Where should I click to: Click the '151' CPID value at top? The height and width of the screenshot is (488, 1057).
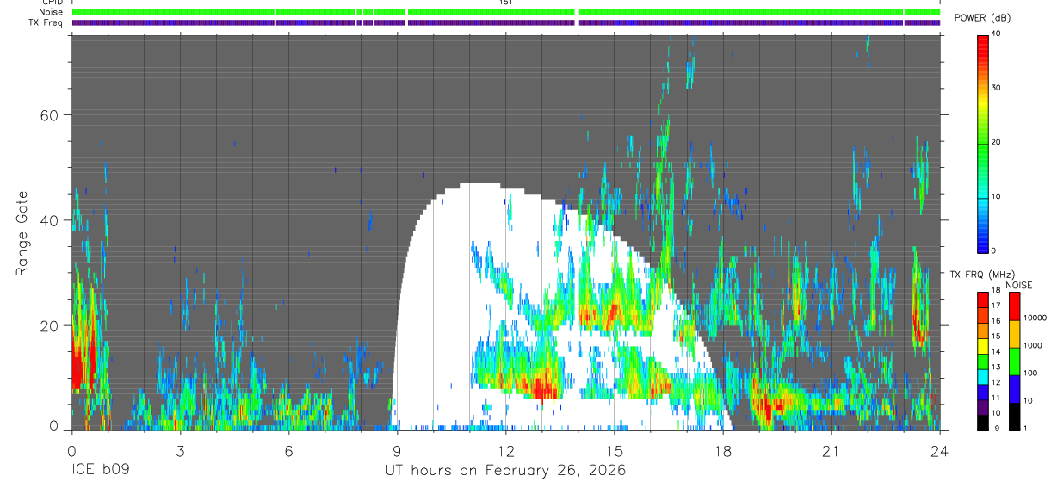(x=506, y=3)
